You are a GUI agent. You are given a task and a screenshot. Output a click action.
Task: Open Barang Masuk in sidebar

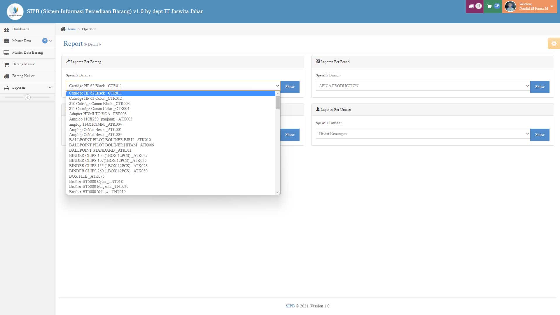point(23,64)
